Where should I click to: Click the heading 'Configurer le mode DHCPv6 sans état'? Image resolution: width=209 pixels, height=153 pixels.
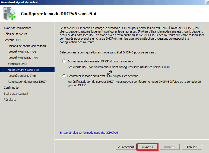click(59, 14)
